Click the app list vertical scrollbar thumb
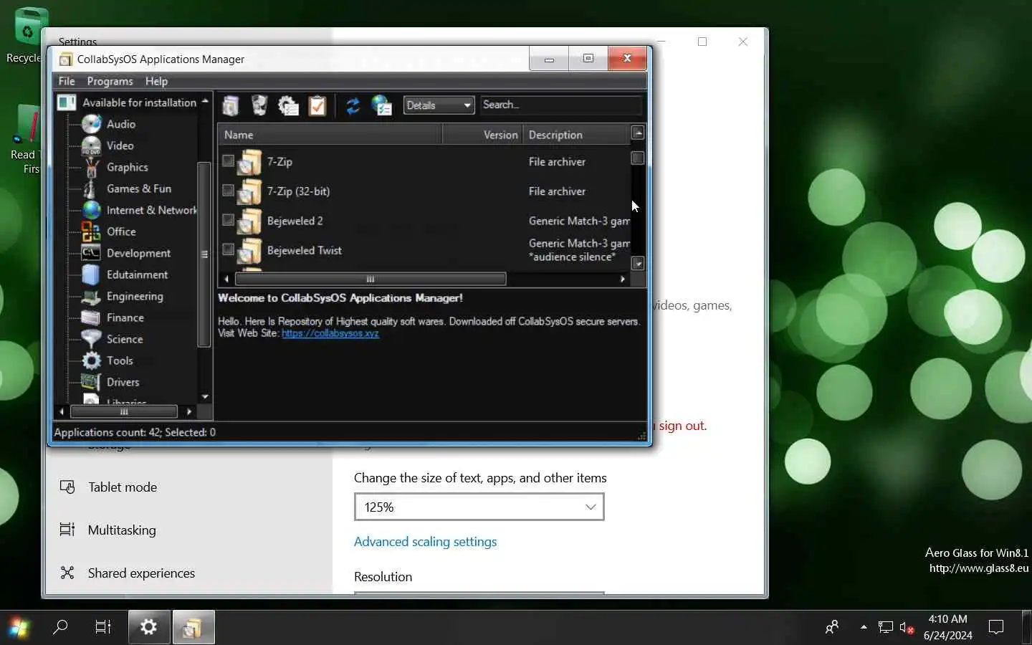The height and width of the screenshot is (645, 1032). (x=638, y=158)
